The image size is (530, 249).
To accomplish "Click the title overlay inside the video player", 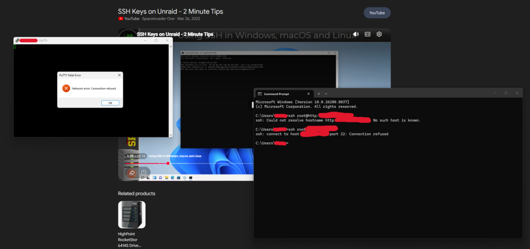I will pyautogui.click(x=175, y=34).
